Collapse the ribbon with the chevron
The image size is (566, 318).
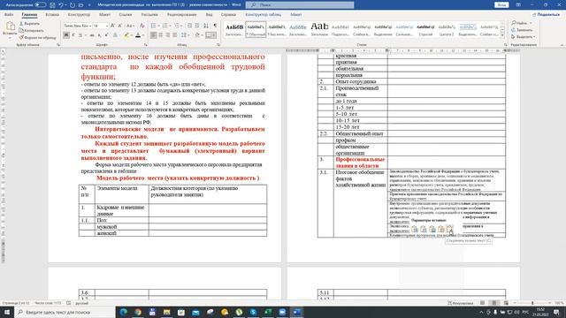click(562, 45)
